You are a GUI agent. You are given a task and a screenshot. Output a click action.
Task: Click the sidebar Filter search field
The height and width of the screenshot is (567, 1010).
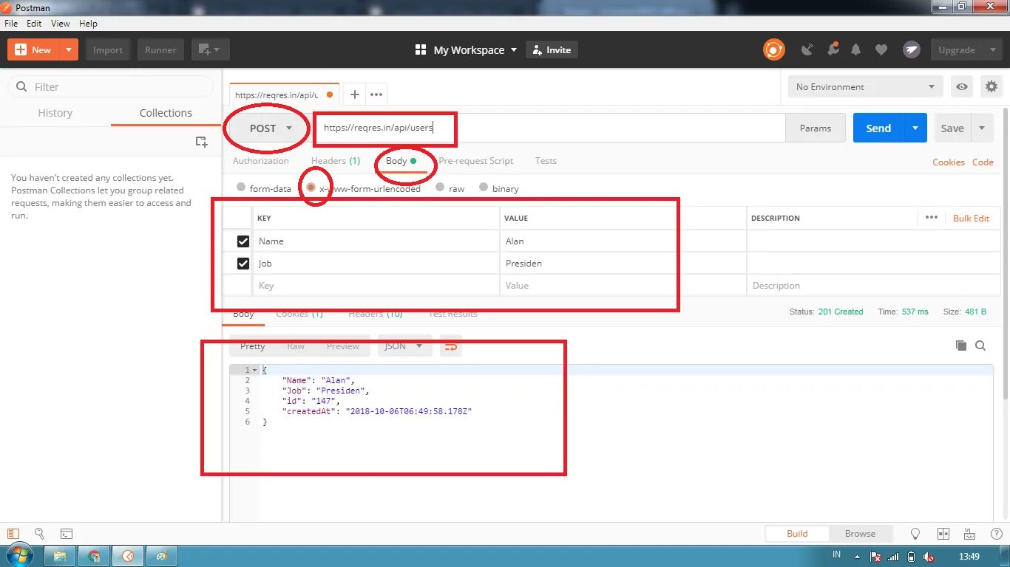tap(111, 87)
